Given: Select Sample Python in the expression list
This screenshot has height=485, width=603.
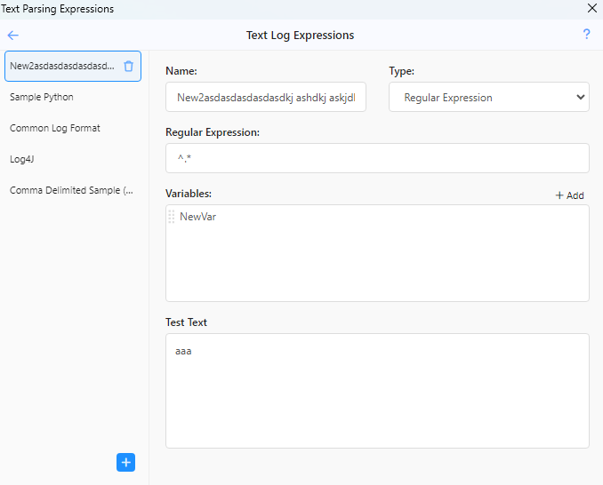Looking at the screenshot, I should pos(73,97).
